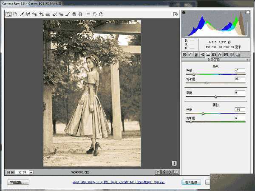Toggle shadow clipping warning in histogram
The height and width of the screenshot is (191, 255).
(x=184, y=12)
